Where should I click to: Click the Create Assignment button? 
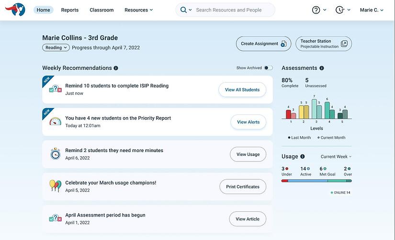click(x=263, y=44)
